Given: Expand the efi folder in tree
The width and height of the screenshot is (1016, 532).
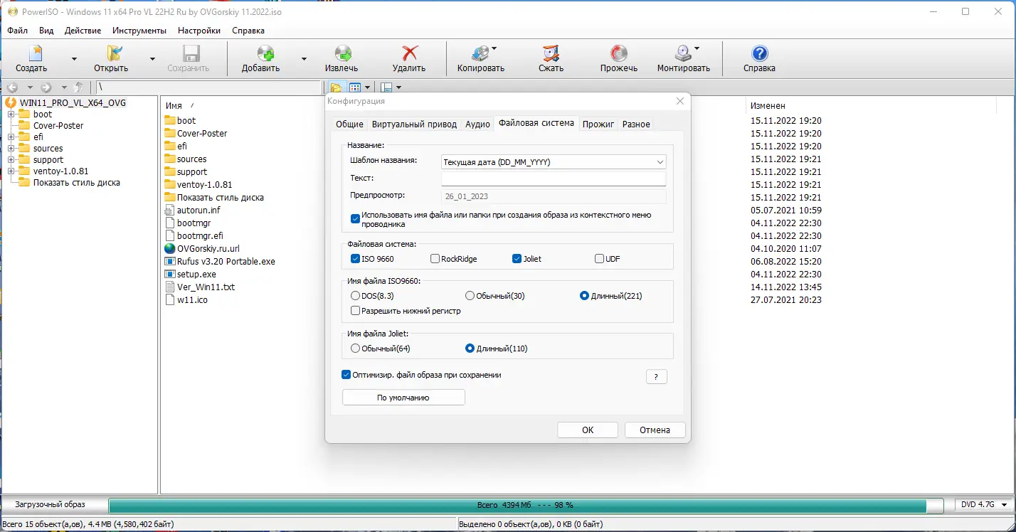Looking at the screenshot, I should [x=11, y=137].
